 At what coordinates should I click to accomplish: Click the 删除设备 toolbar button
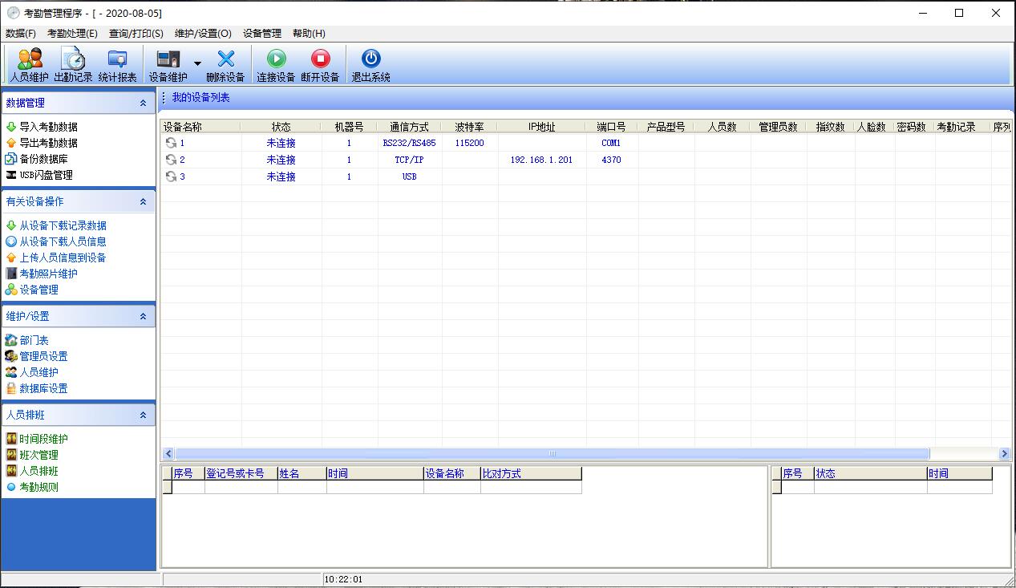point(225,64)
